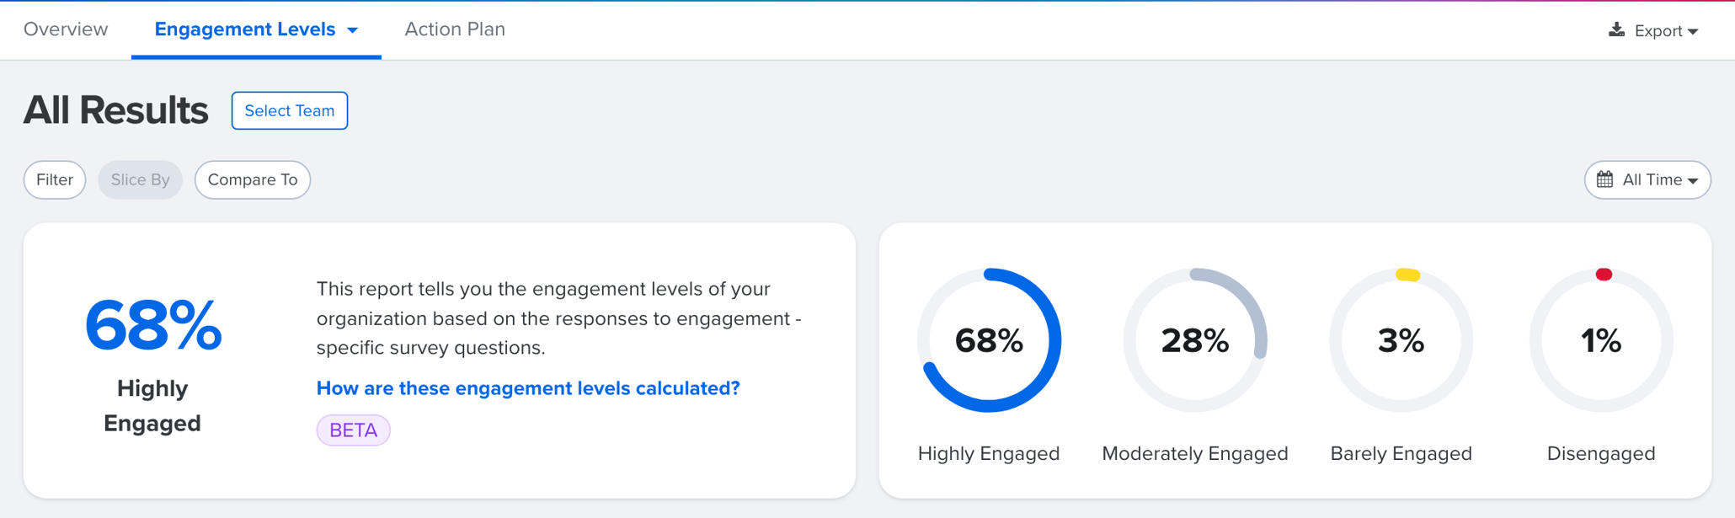This screenshot has width=1735, height=518.
Task: Toggle the Filter option
Action: (x=55, y=179)
